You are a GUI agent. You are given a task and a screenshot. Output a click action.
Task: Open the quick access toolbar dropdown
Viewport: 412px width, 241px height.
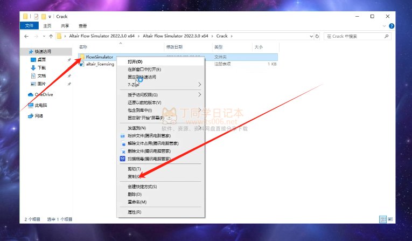coord(50,17)
